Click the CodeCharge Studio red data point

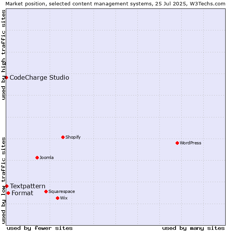point(6,77)
